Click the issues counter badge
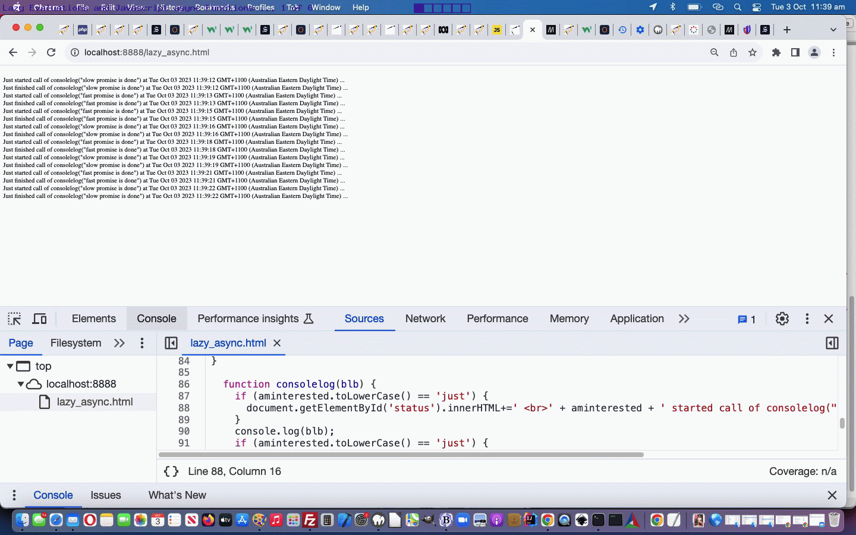Screen dimensions: 856x535 [x=747, y=319]
